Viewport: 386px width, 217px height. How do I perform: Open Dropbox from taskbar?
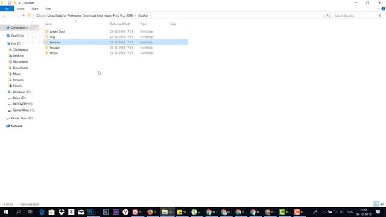click(62, 212)
